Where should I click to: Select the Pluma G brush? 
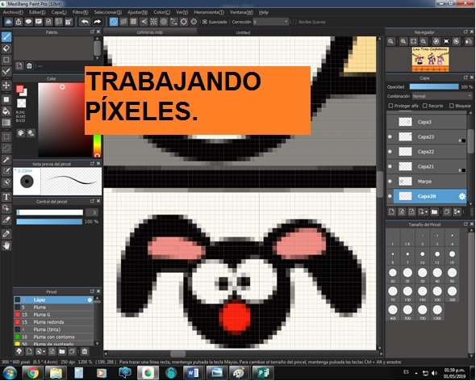[54, 315]
